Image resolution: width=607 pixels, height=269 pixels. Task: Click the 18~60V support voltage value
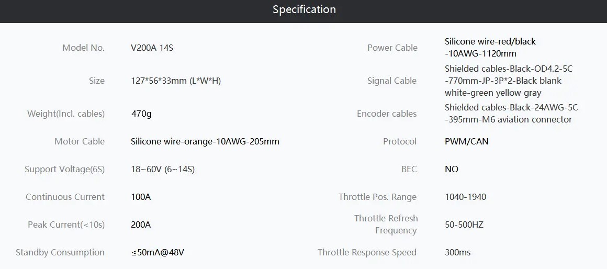(x=163, y=170)
